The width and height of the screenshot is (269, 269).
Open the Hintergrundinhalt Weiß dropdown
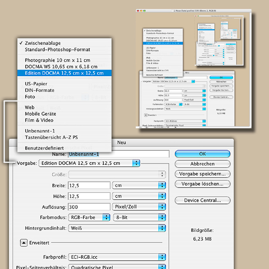(x=117, y=228)
